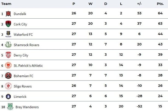Click the Bohemian FC club crest
168x111 pixels.
[8, 76]
